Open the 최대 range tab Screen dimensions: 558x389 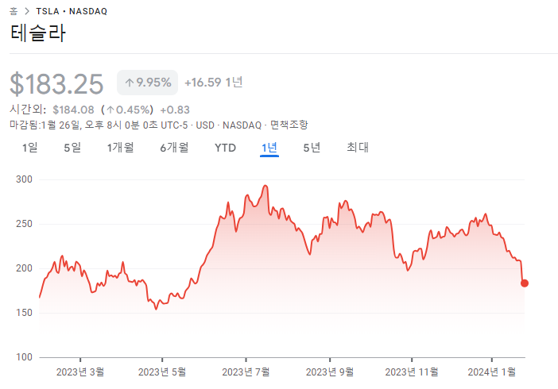pos(358,148)
